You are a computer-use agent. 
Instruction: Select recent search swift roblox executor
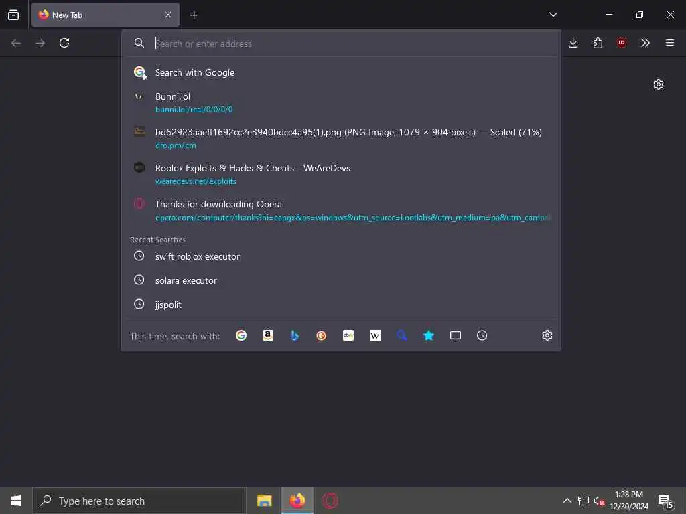(x=341, y=256)
